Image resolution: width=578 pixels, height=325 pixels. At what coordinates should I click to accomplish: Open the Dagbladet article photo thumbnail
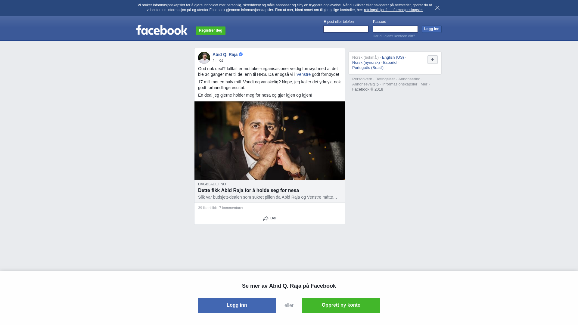[x=270, y=141]
